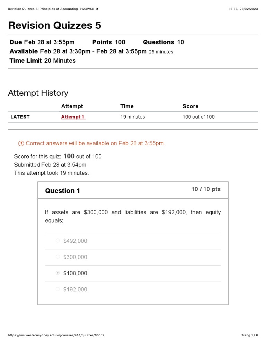
Task: Click the LATEST row label
Action: (x=20, y=117)
